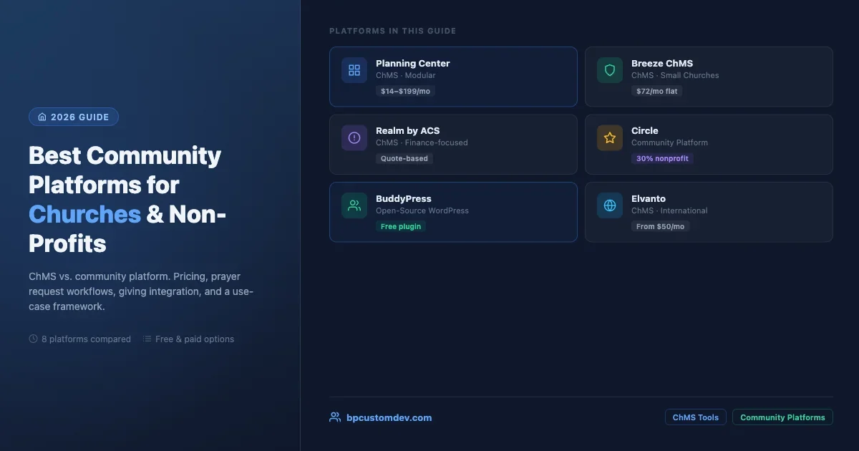Open the Planning Center card title
Screen dimensions: 859x451
coord(413,63)
